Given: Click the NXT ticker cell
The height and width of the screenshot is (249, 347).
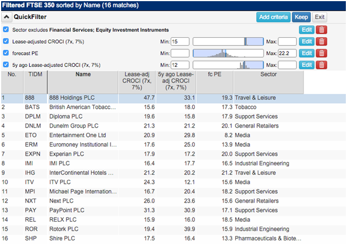Looking at the screenshot, I should coord(30,201).
